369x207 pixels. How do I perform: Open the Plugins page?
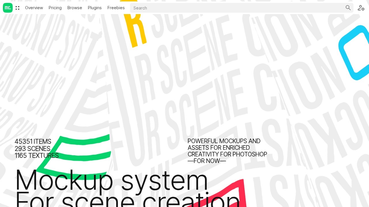pyautogui.click(x=95, y=8)
